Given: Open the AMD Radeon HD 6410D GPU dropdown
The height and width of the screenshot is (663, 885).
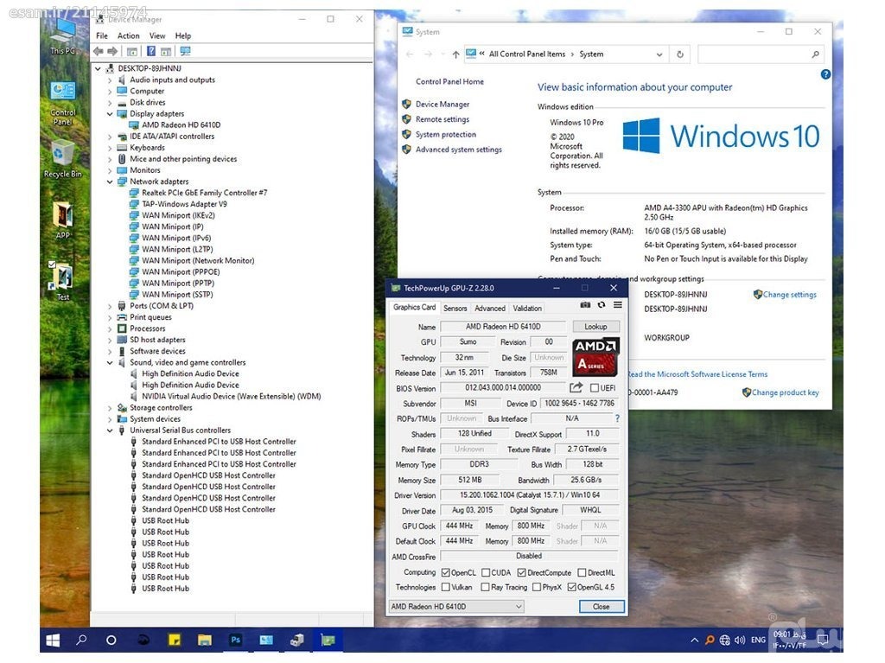Looking at the screenshot, I should click(x=456, y=607).
